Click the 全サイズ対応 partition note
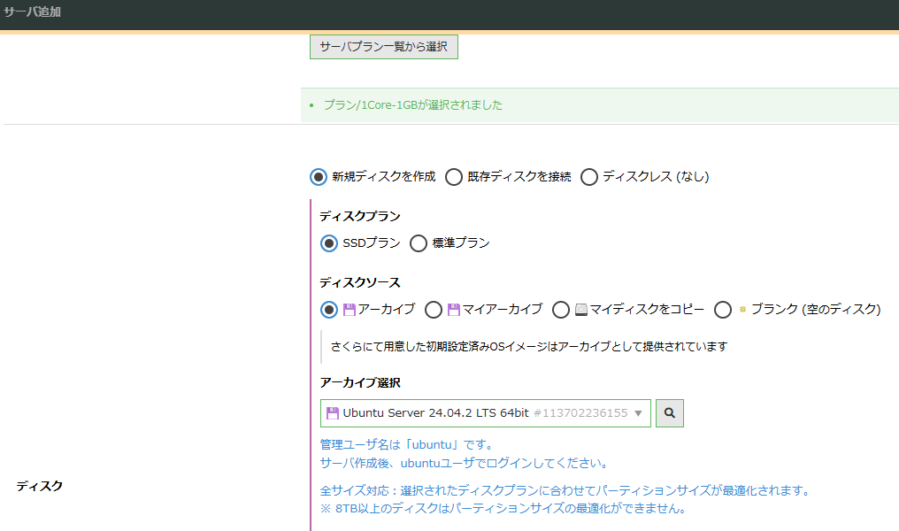This screenshot has width=899, height=531. tap(565, 490)
